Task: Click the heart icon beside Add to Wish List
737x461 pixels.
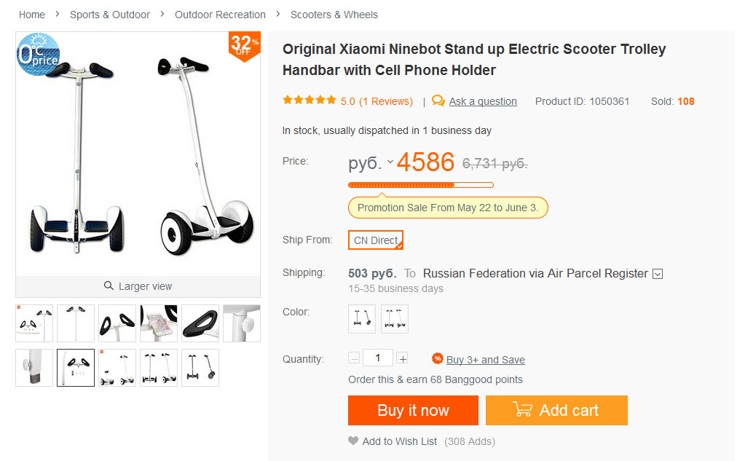Action: point(353,441)
